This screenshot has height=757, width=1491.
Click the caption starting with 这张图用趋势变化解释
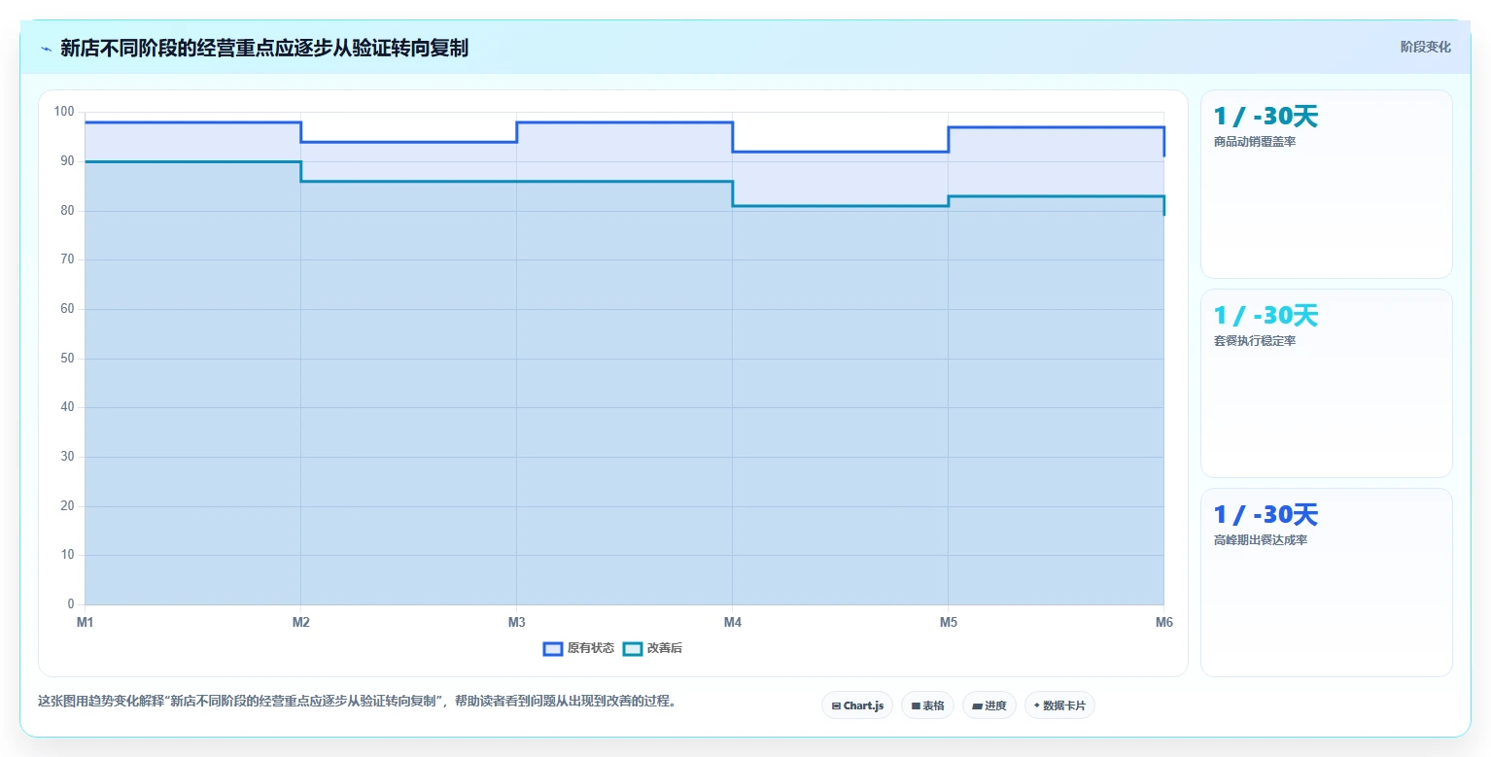coord(357,701)
